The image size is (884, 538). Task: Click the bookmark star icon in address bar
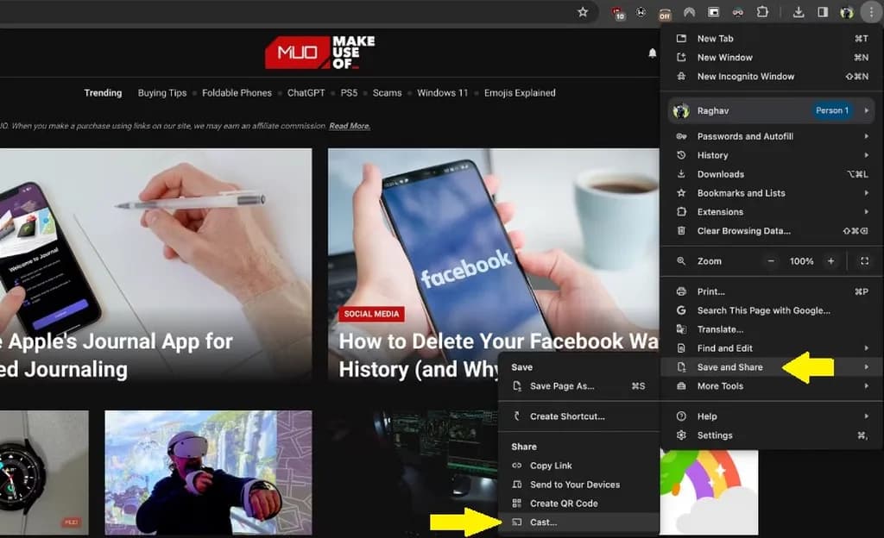coord(583,12)
